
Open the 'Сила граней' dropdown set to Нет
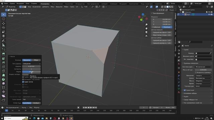[31, 99]
